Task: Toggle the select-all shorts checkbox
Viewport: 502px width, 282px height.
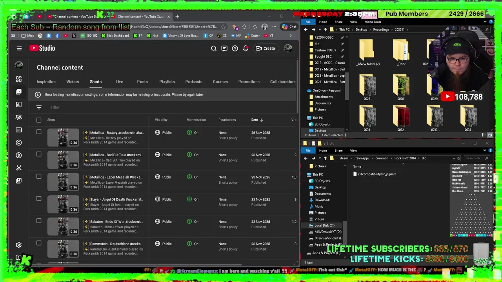Action: pyautogui.click(x=39, y=120)
